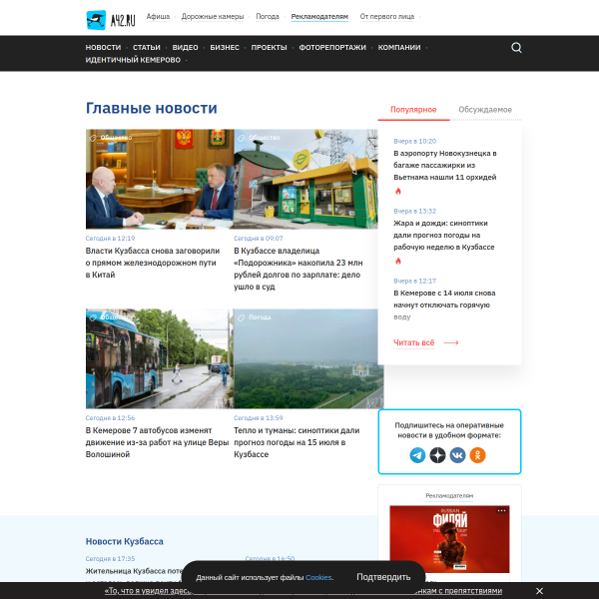This screenshot has height=599, width=599.
Task: Open headline Тепло и туманы forecast
Action: [x=297, y=442]
